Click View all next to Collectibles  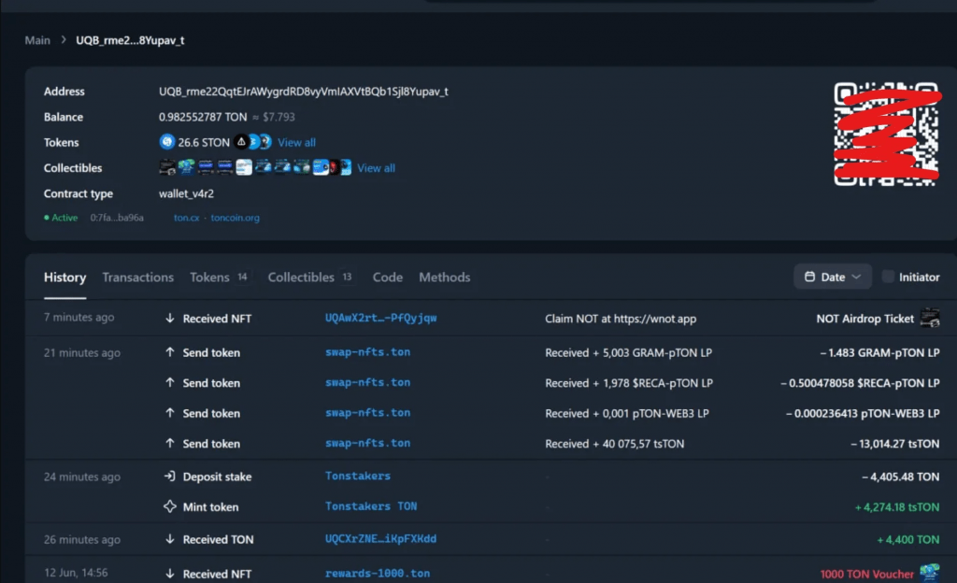point(376,167)
